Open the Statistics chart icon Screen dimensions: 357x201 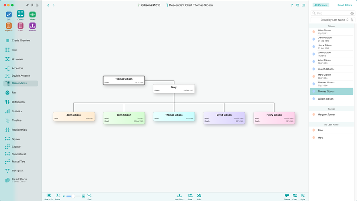7,111
